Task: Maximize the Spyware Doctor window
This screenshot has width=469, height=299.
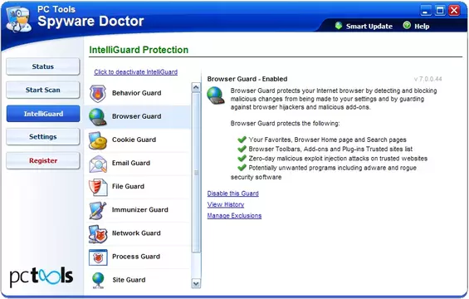Action: click(440, 11)
